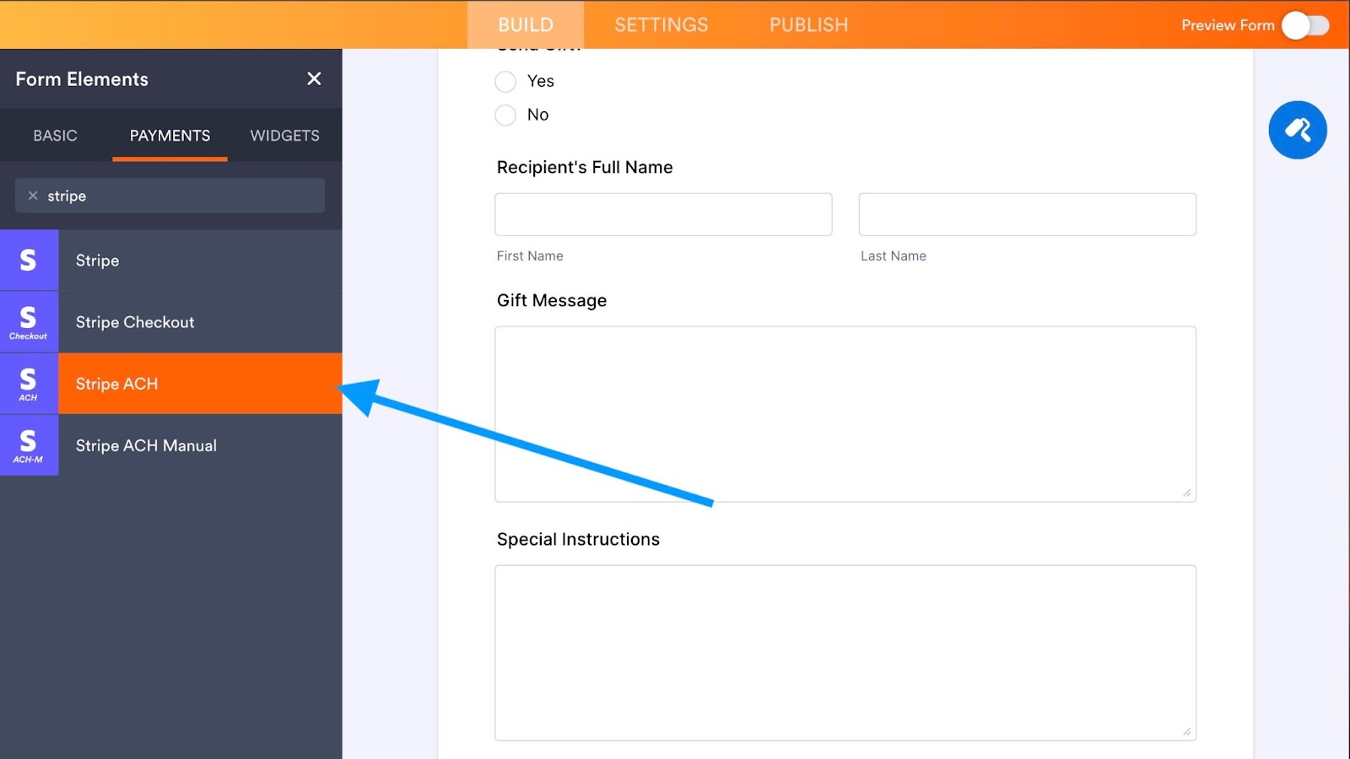Click the Special Instructions label

[578, 539]
